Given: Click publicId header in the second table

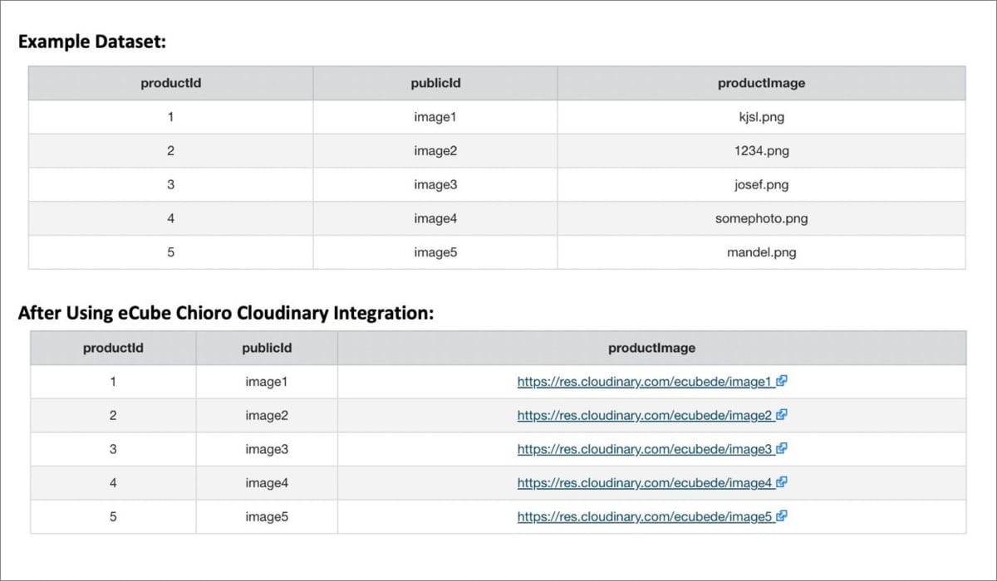Looking at the screenshot, I should pos(267,348).
